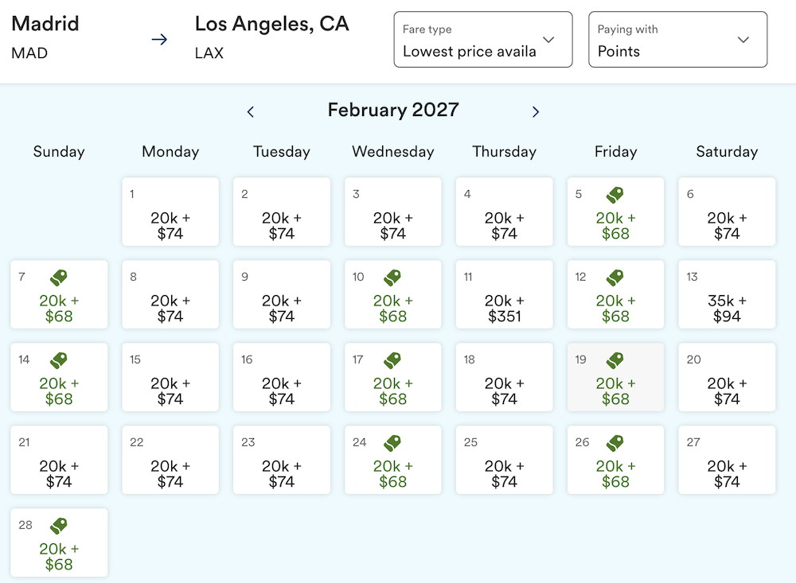
Task: Click the Madrid to Los Angeles arrow
Action: (x=159, y=39)
